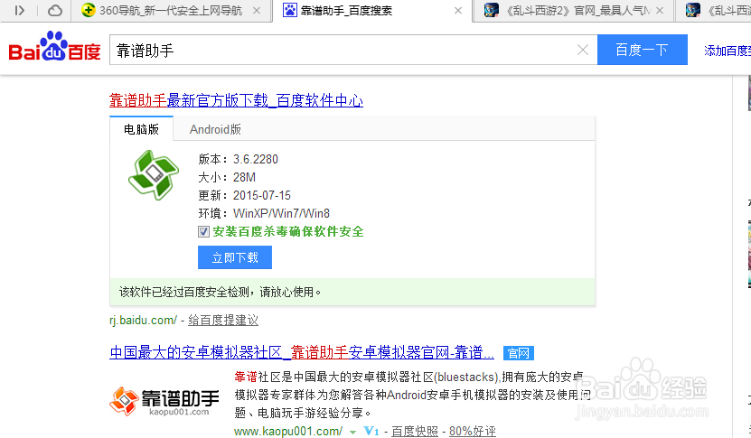Viewport: 751px width, 438px height.
Task: Click the 80%好评 link
Action: [473, 432]
